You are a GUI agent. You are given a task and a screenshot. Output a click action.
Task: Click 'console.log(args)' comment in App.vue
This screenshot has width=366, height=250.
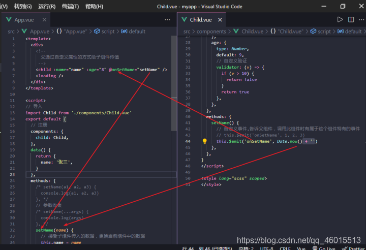click(62, 218)
